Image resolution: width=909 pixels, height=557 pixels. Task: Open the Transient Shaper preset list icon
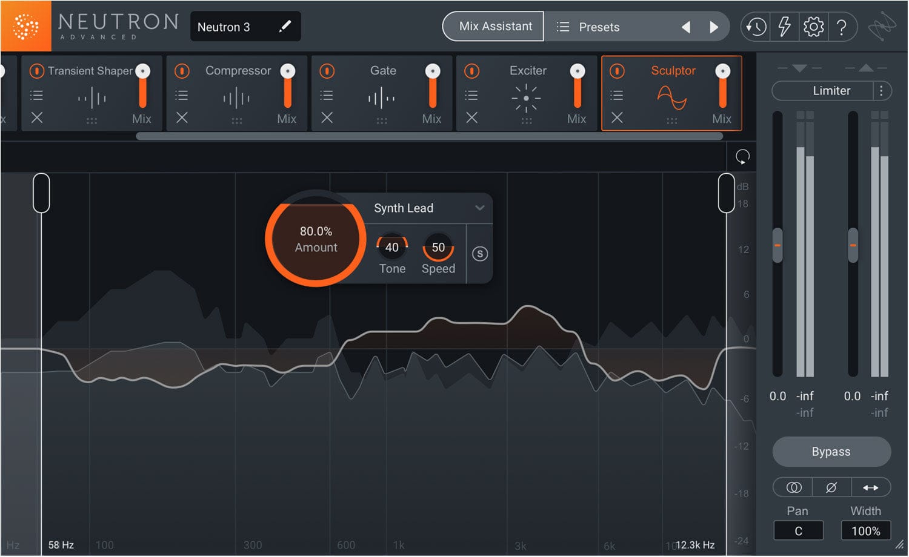37,95
